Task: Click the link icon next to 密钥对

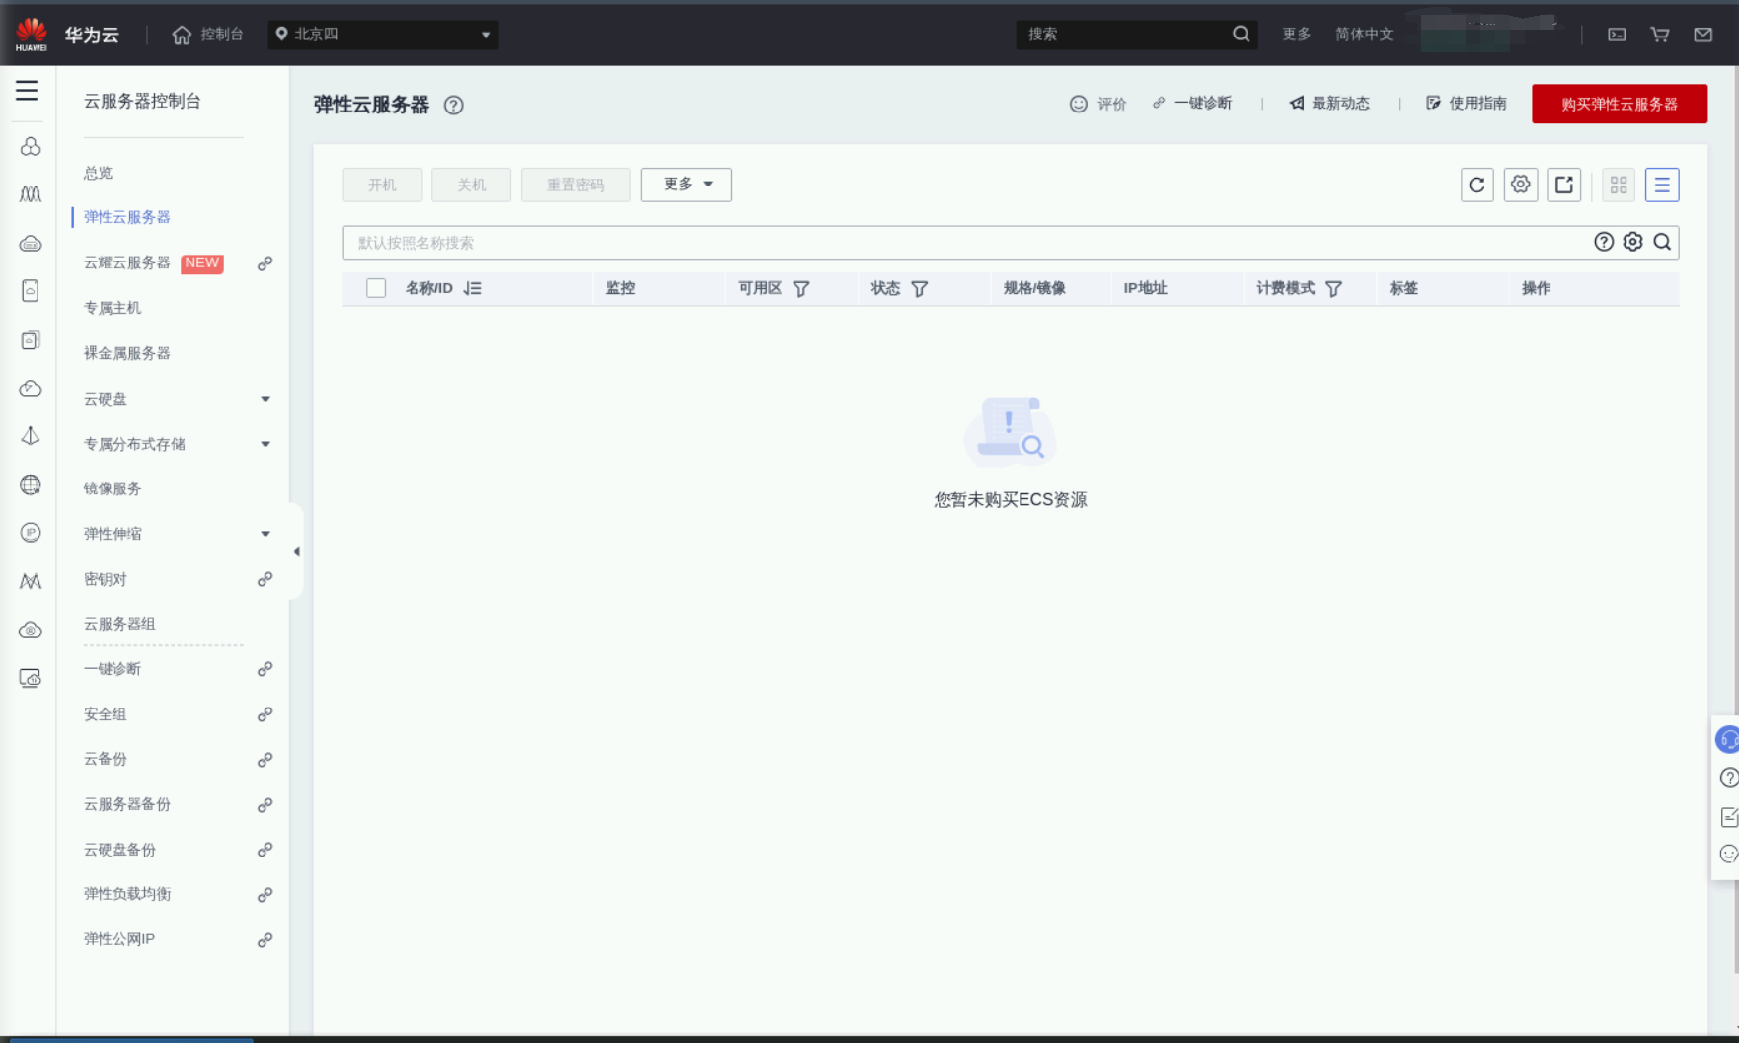Action: 265,579
